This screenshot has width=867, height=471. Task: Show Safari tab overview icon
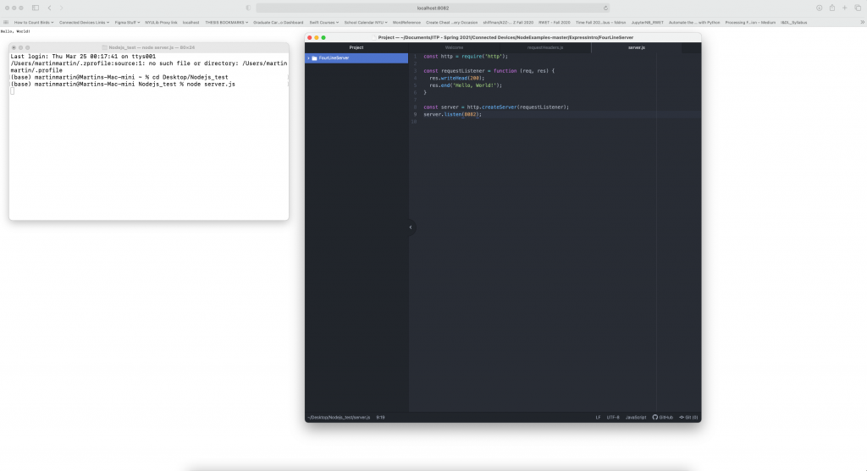click(857, 8)
